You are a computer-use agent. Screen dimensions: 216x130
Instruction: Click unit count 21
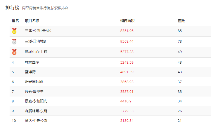point(179,120)
